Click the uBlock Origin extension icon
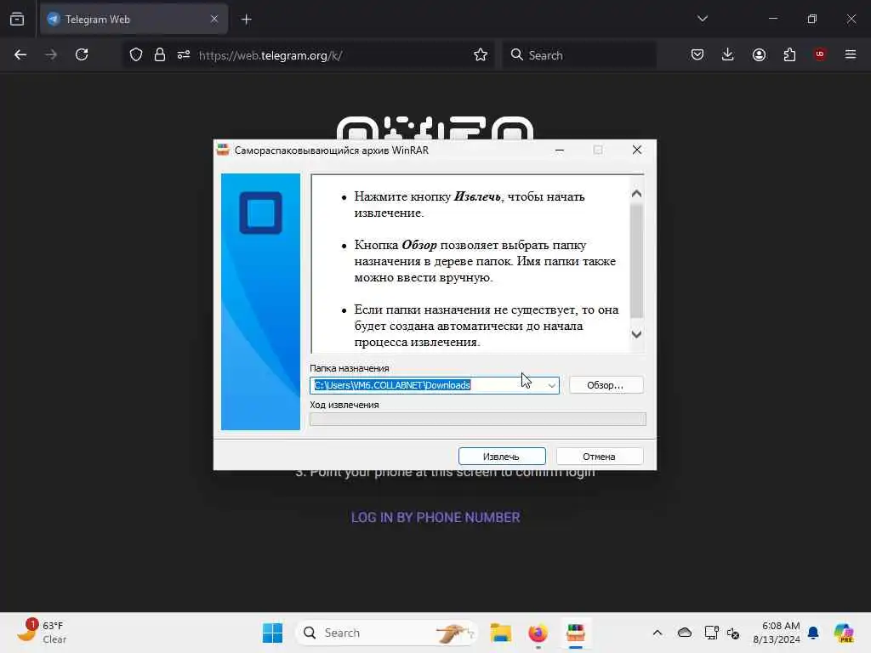Image resolution: width=871 pixels, height=653 pixels. tap(820, 54)
